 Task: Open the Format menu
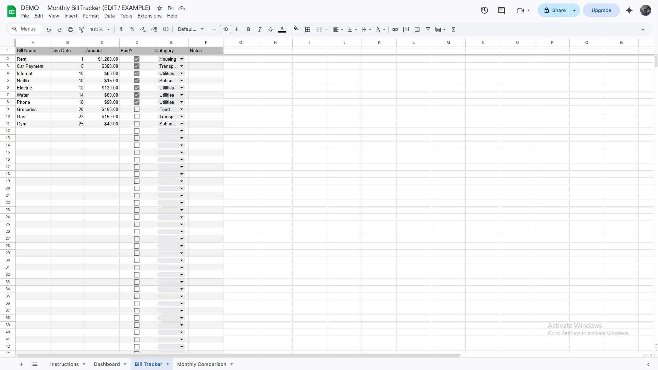click(x=91, y=16)
